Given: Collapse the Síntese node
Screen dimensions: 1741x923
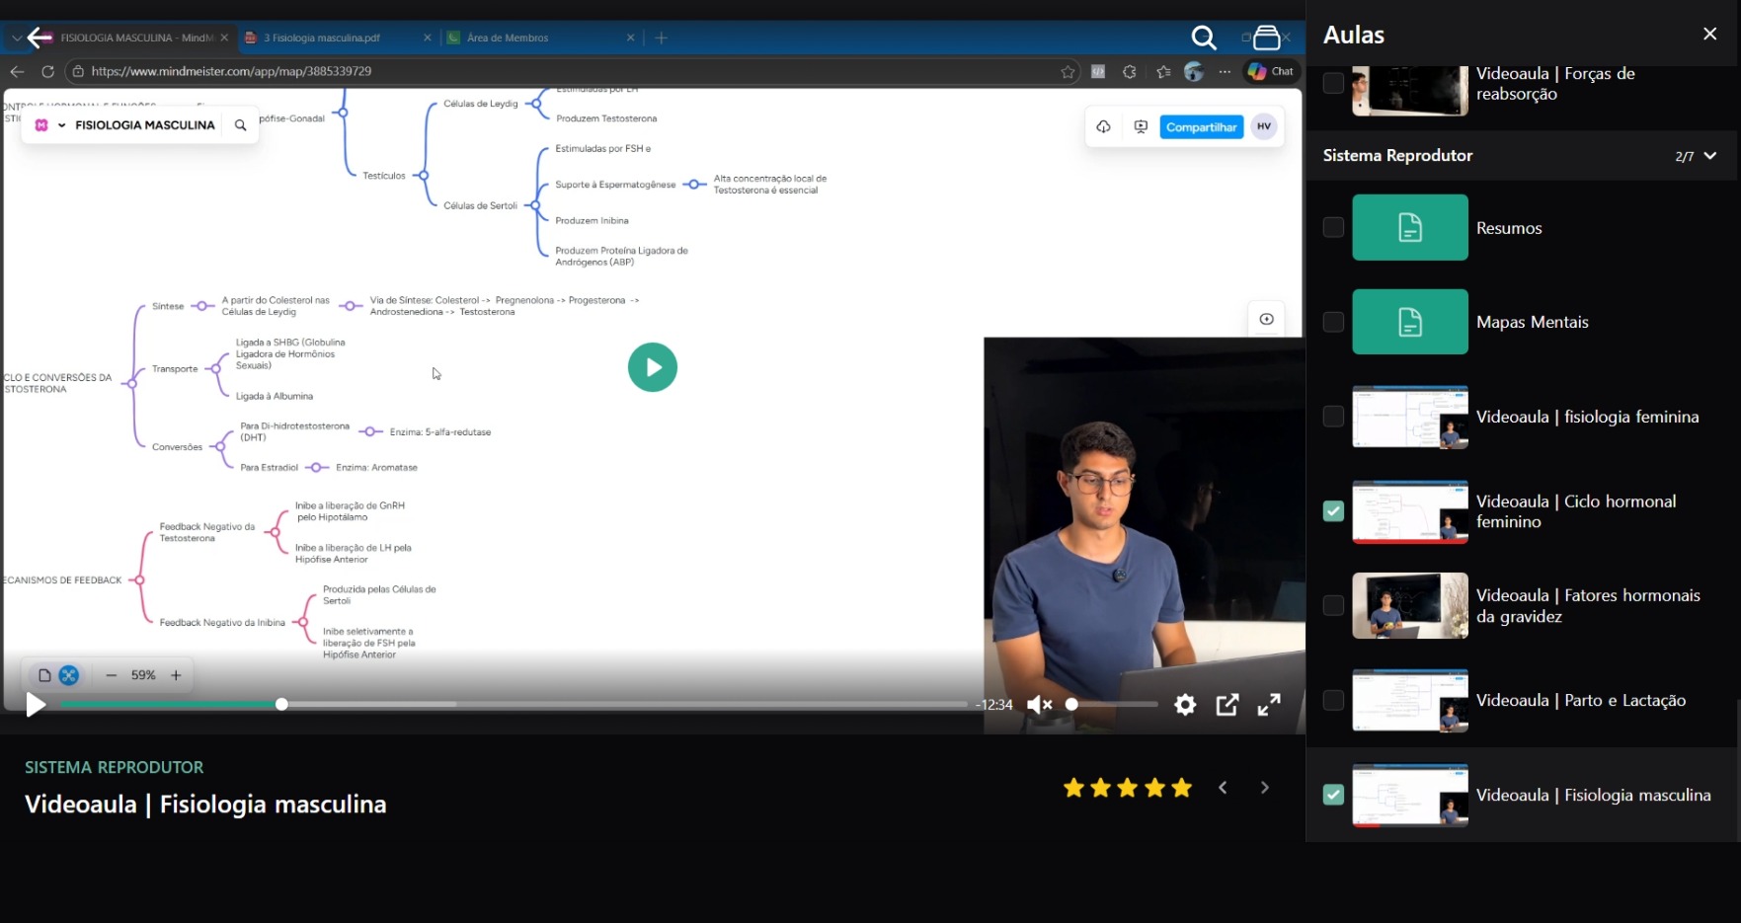Looking at the screenshot, I should coord(201,306).
